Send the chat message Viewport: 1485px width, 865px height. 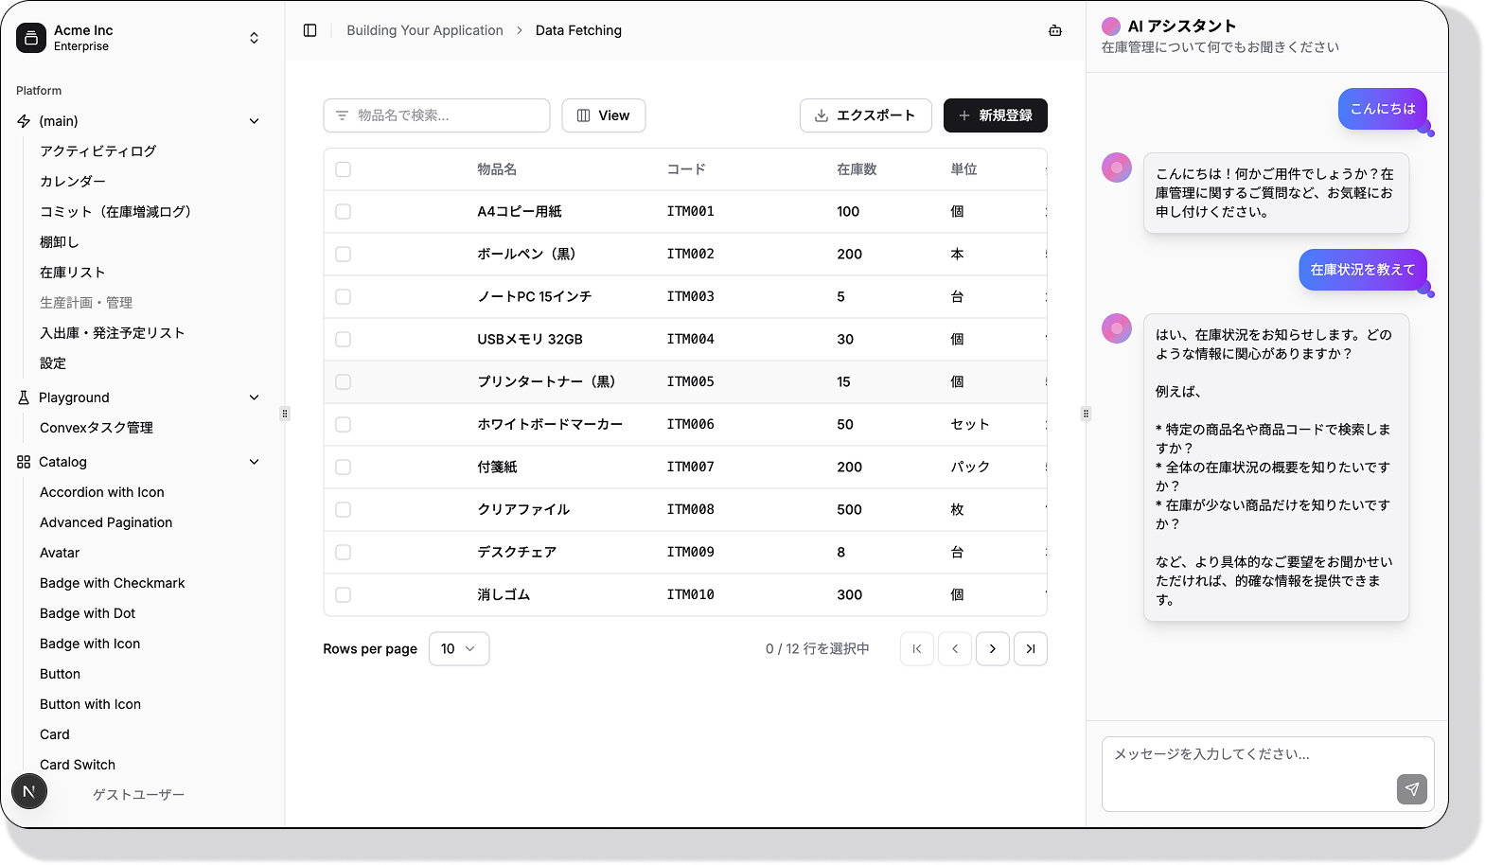tap(1411, 788)
